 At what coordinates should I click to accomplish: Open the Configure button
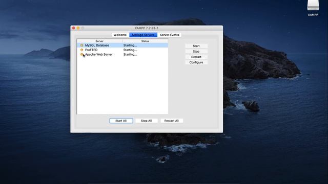pos(196,62)
